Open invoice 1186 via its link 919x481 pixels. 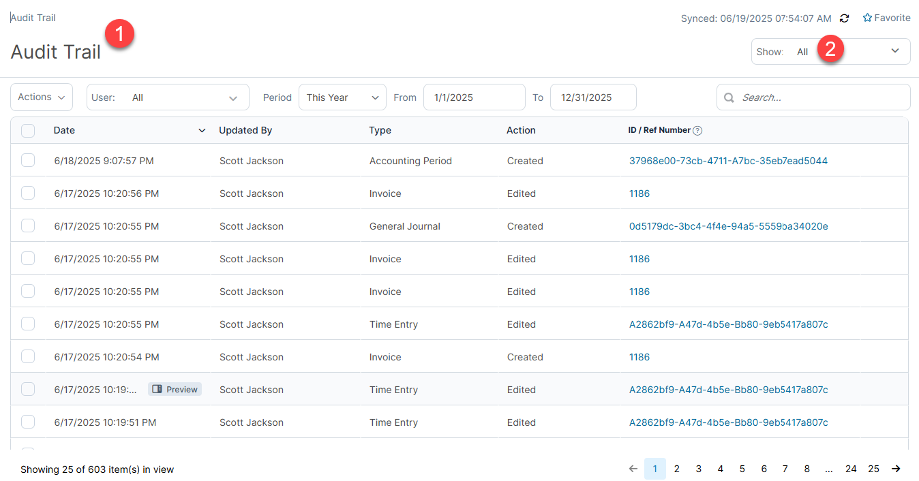pyautogui.click(x=639, y=193)
